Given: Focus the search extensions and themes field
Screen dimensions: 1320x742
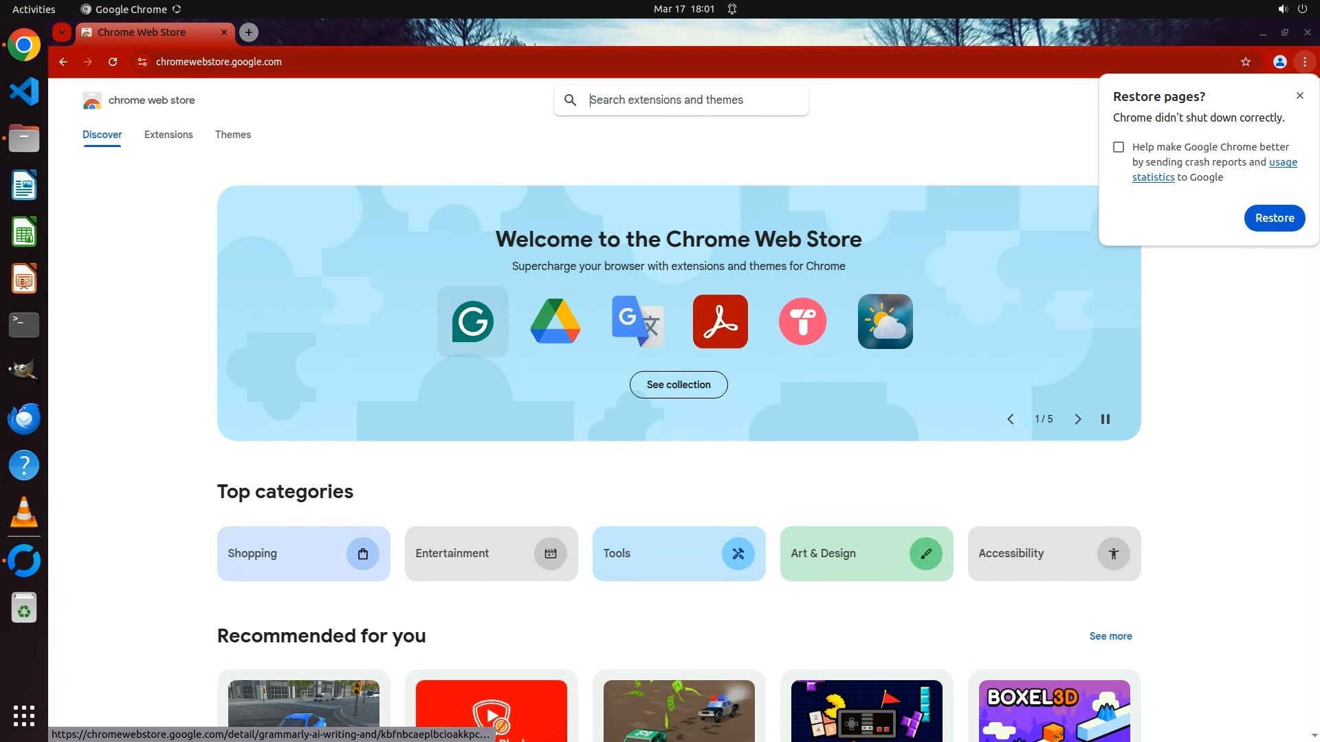Looking at the screenshot, I should click(x=694, y=100).
